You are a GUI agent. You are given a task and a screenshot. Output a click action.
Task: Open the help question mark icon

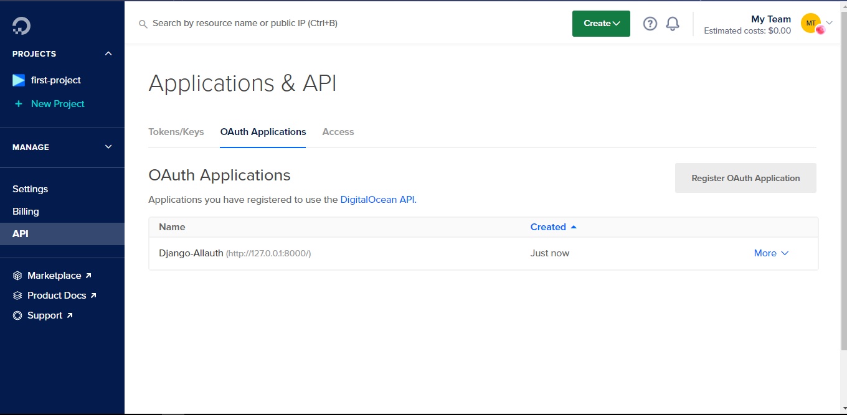(x=650, y=24)
